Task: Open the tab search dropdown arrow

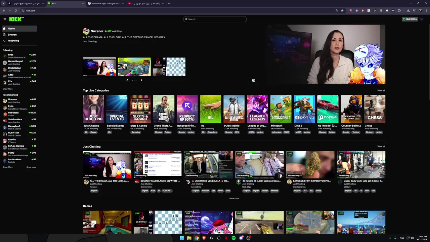Action: [3, 3]
